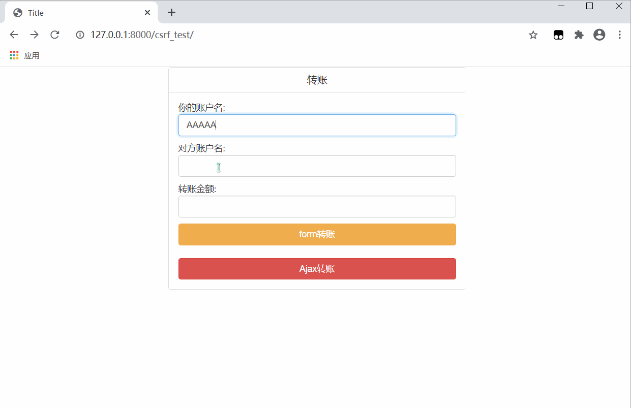This screenshot has height=408, width=631.
Task: Focus the 对方账户名 input field
Action: click(317, 166)
